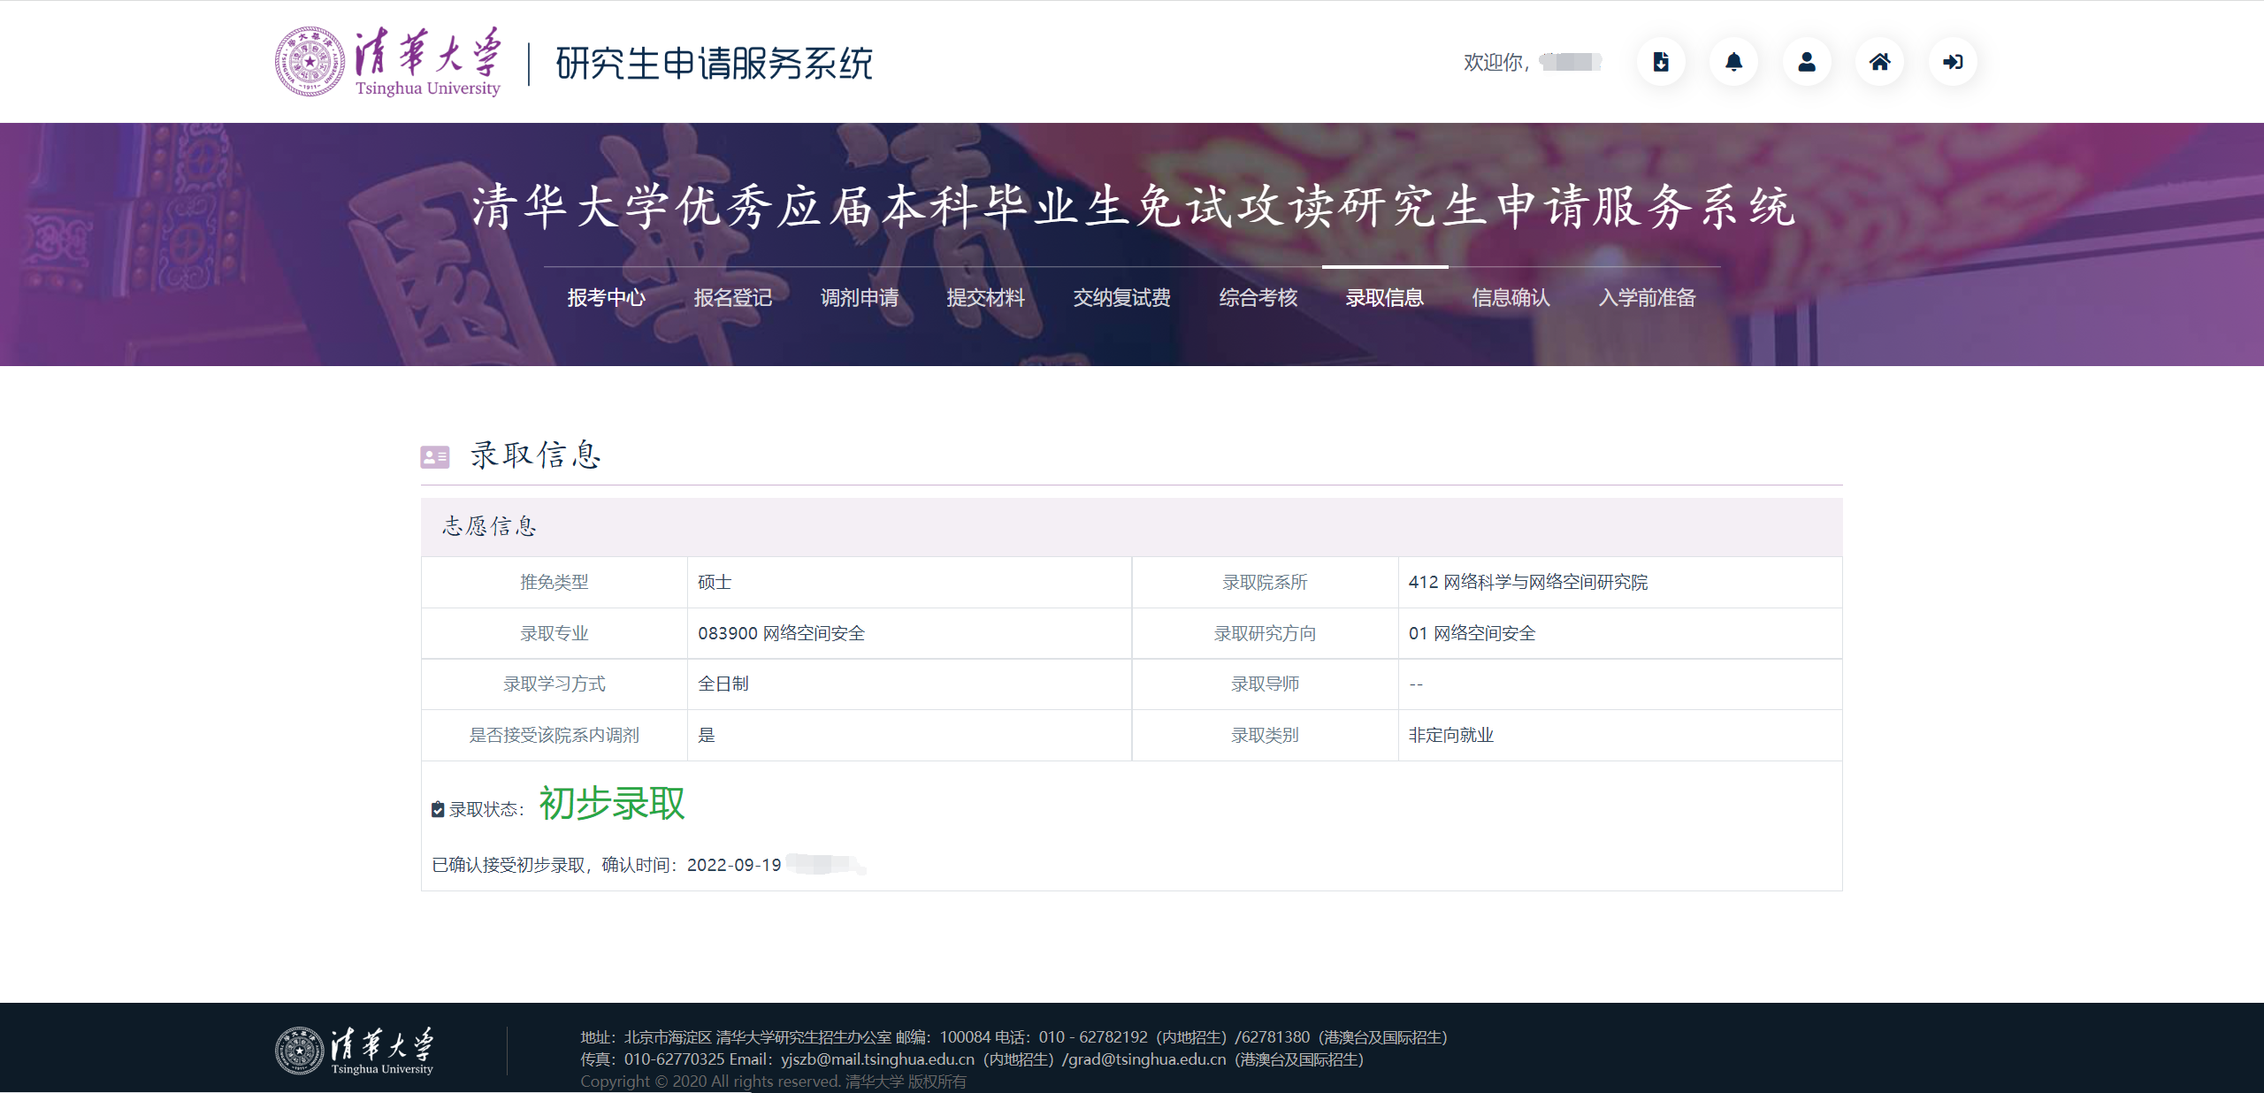The image size is (2264, 1093).
Task: Switch to the 报名登记 tab
Action: [732, 298]
